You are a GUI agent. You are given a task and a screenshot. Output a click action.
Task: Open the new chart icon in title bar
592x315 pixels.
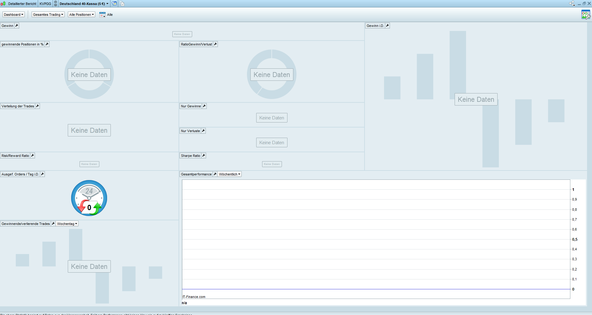pos(114,4)
